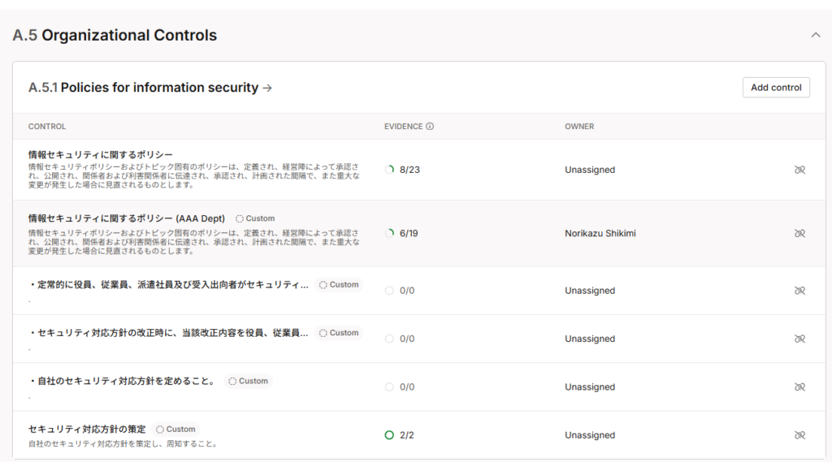Collapse the A.5 Organizational Controls section
The height and width of the screenshot is (462, 832).
click(x=816, y=35)
